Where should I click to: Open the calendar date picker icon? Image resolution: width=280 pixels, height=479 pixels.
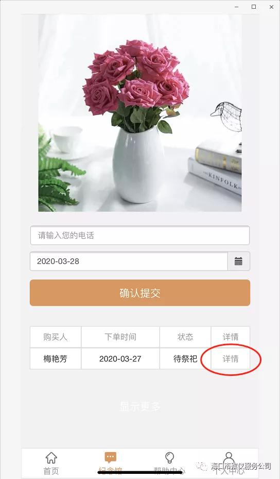[x=238, y=261]
